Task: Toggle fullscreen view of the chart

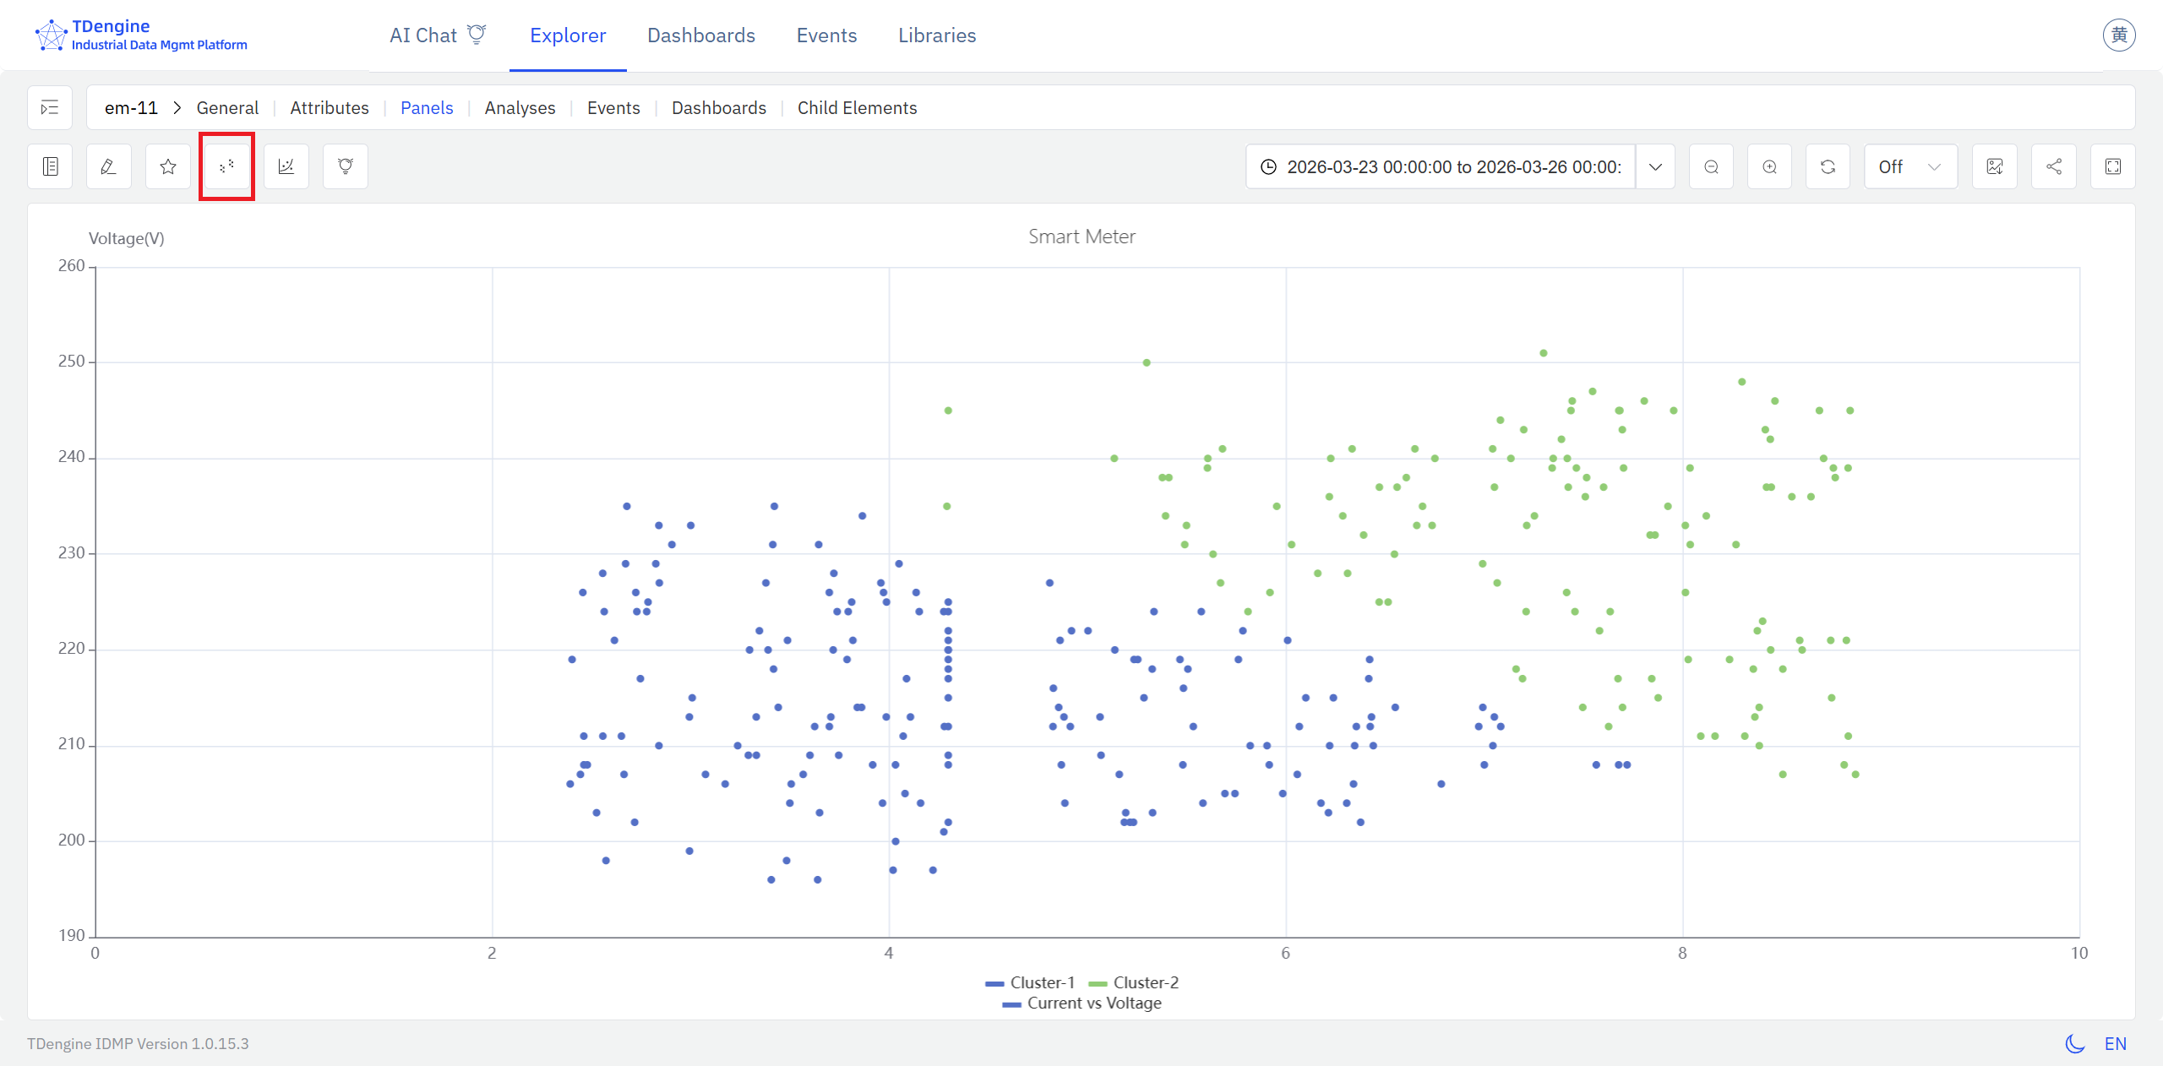Action: (2114, 166)
